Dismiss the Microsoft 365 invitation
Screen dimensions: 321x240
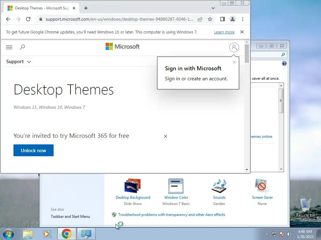click(x=166, y=136)
